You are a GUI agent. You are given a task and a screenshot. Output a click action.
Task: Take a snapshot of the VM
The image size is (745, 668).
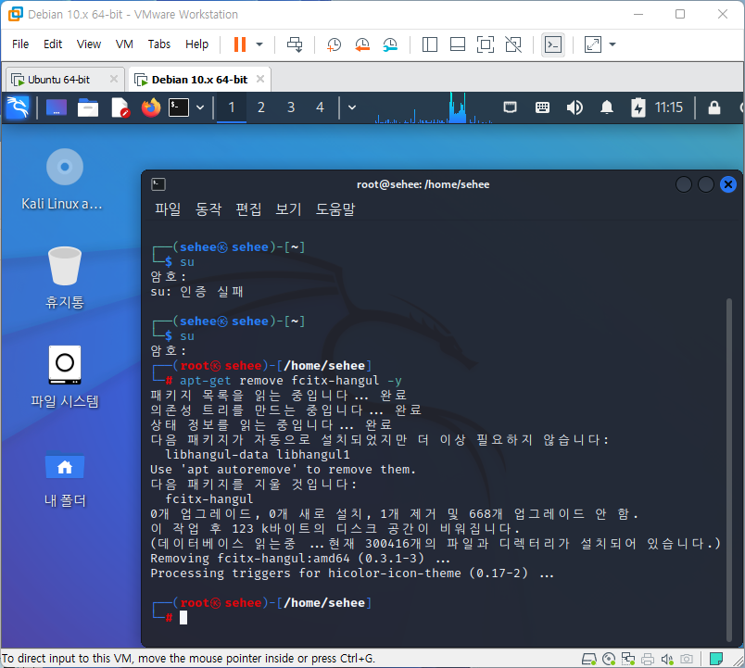click(334, 44)
